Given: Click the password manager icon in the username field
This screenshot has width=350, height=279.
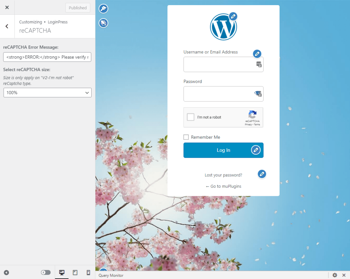Looking at the screenshot, I should click(x=259, y=64).
